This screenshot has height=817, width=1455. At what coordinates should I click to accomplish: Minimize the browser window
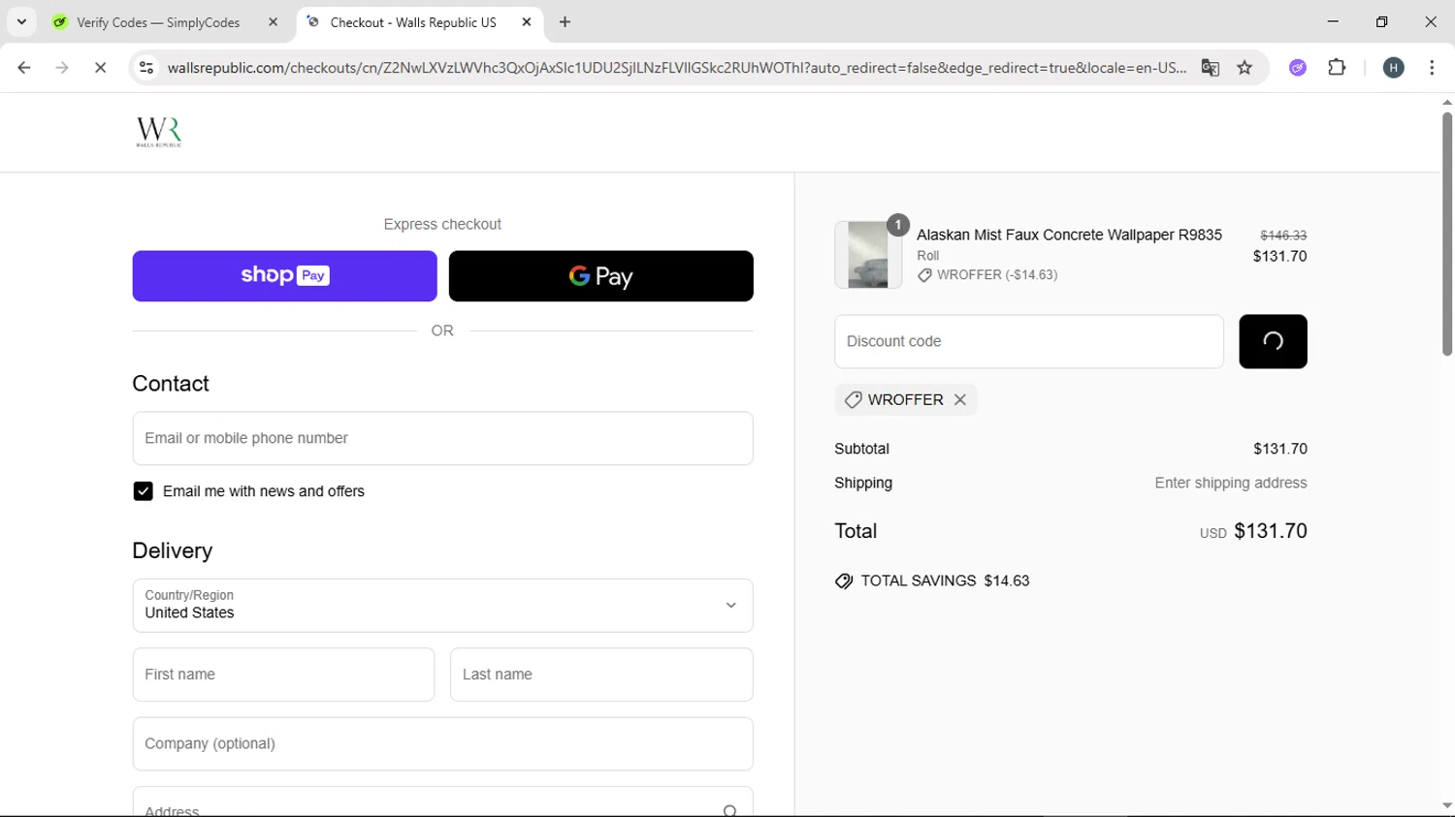(1333, 21)
